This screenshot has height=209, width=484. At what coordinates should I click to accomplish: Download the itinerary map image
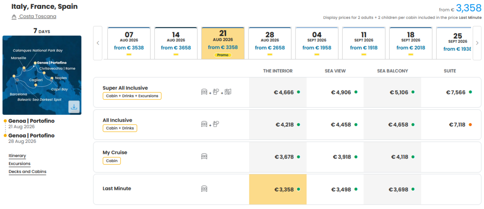point(74,107)
